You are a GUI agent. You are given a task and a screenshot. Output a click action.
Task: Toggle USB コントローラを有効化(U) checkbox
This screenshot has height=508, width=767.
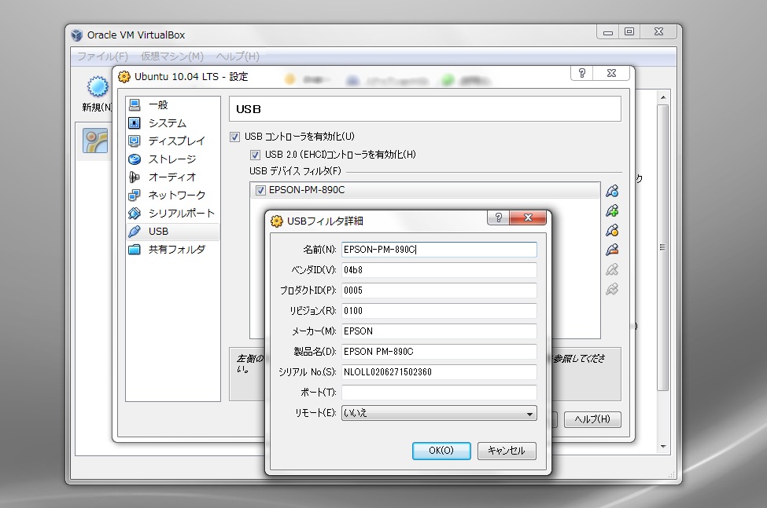[x=234, y=137]
